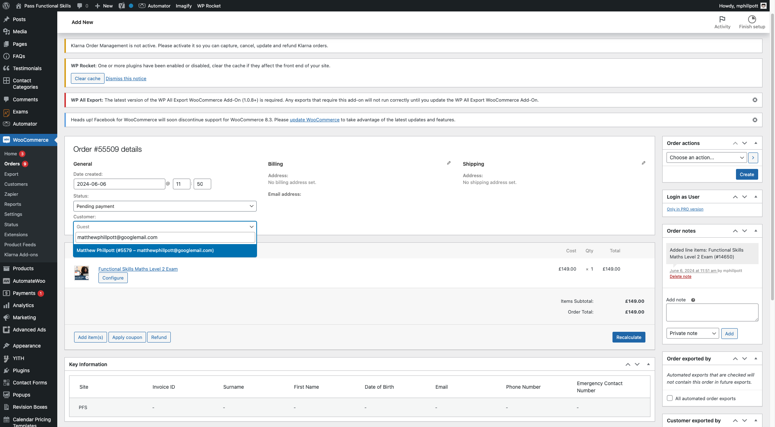Click Dismiss this notice link
775x427 pixels.
click(126, 78)
